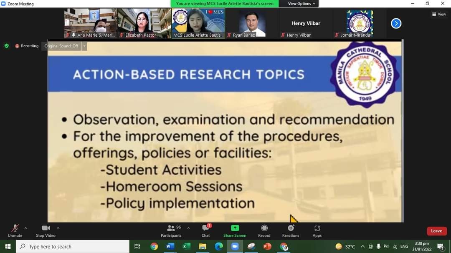This screenshot has width=451, height=253.
Task: Open the Zoom Apps panel
Action: click(317, 228)
